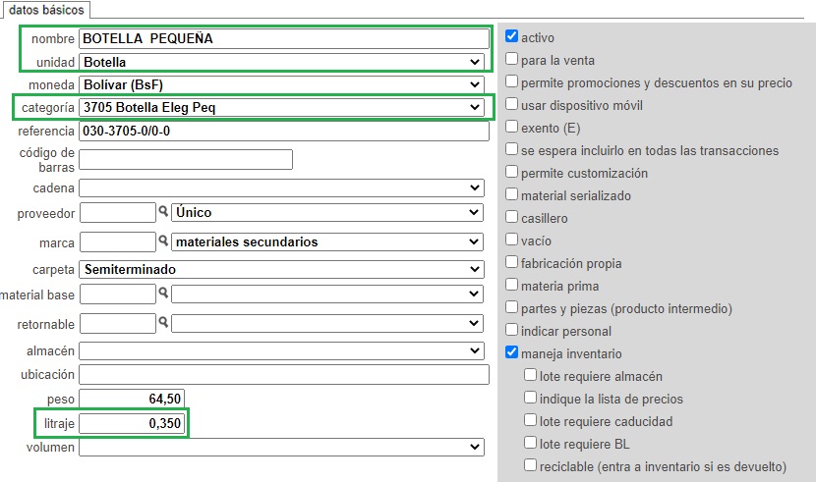Search proveedor with the magnifier icon
The image size is (816, 482).
163,211
